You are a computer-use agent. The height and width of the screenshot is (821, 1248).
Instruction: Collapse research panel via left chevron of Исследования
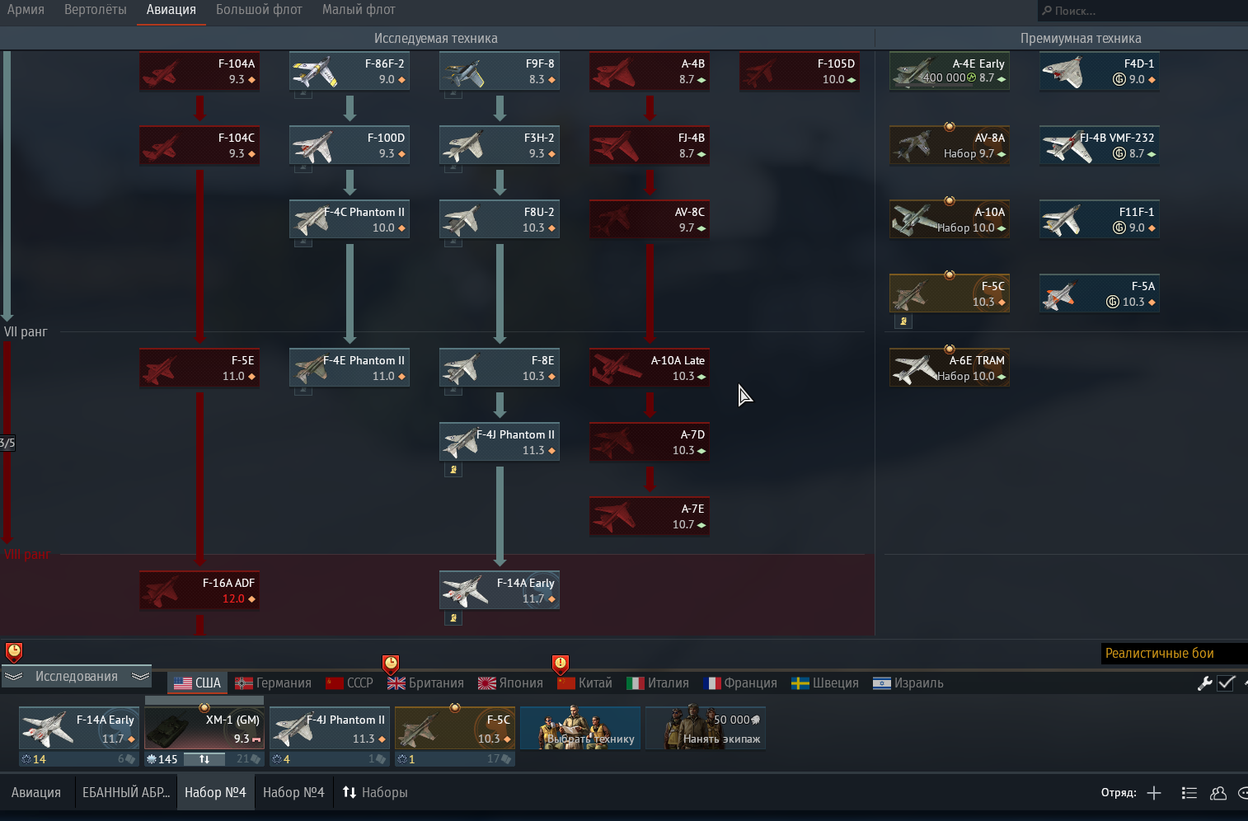point(14,676)
